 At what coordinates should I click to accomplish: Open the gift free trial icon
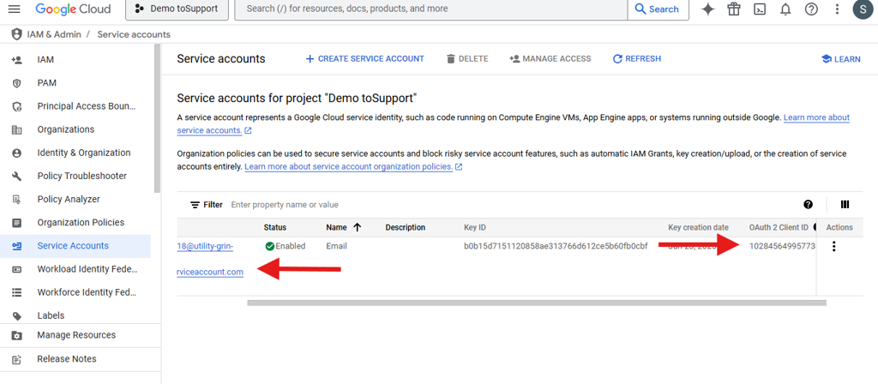734,9
